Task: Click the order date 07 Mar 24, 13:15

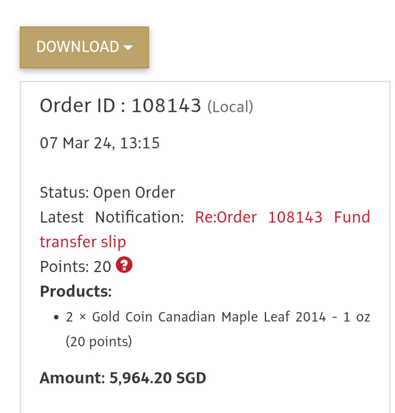Action: click(100, 143)
